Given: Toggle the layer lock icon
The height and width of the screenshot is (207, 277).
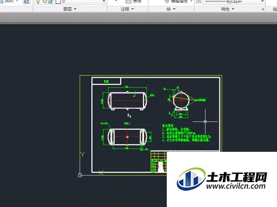Looking at the screenshot, I should pyautogui.click(x=50, y=2).
